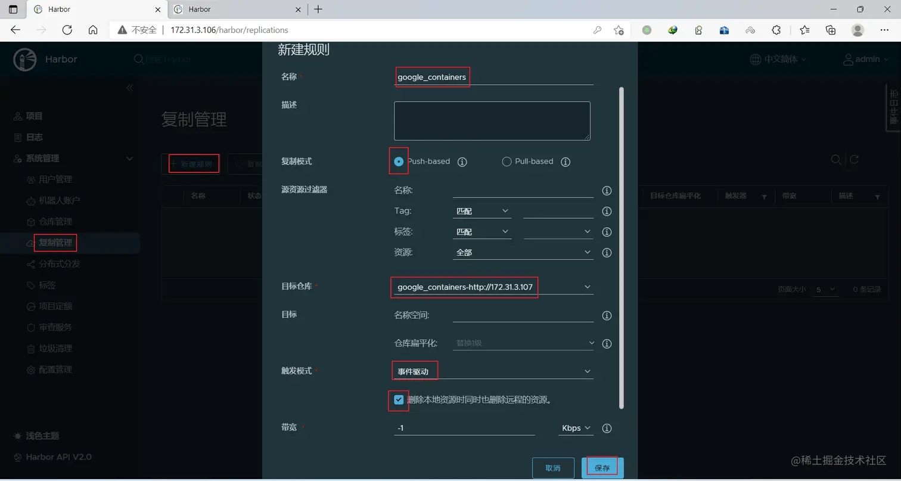Click the 带宽 bandwidth value field
Screen dimensions: 901x481
pos(464,428)
